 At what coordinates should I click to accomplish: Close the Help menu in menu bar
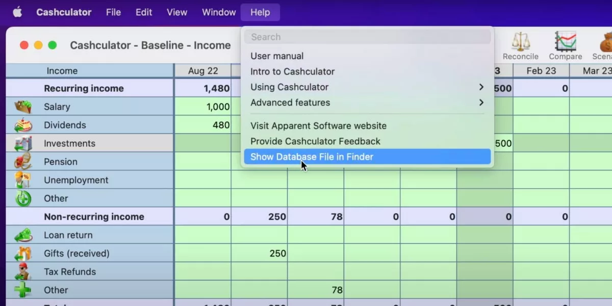click(260, 12)
